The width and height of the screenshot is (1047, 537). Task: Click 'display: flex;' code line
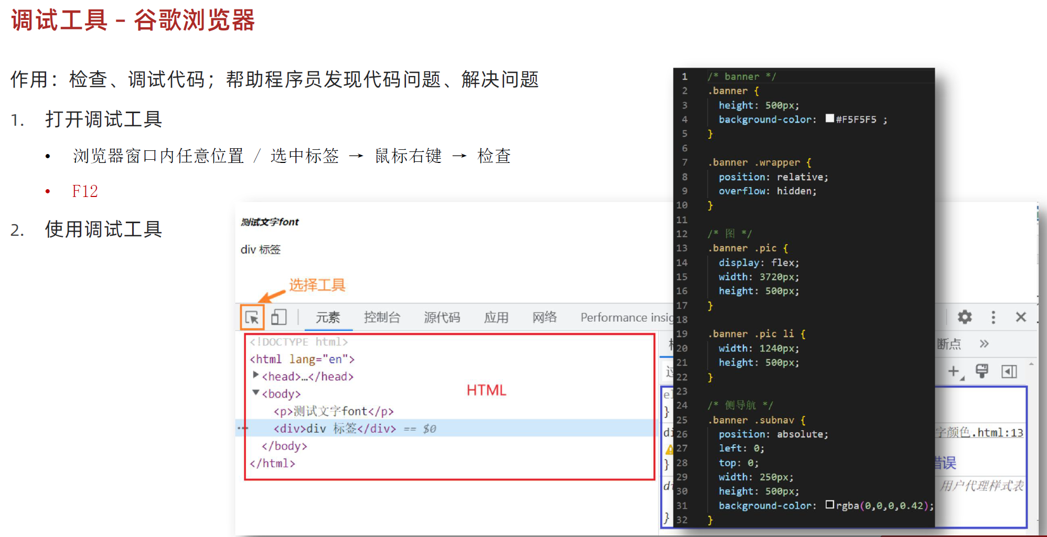click(x=758, y=262)
